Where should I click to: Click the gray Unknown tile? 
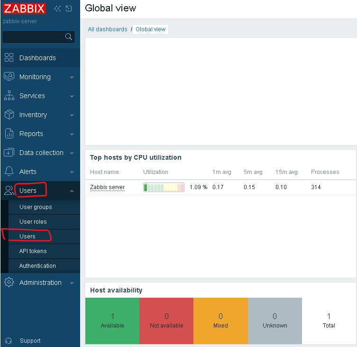275,320
